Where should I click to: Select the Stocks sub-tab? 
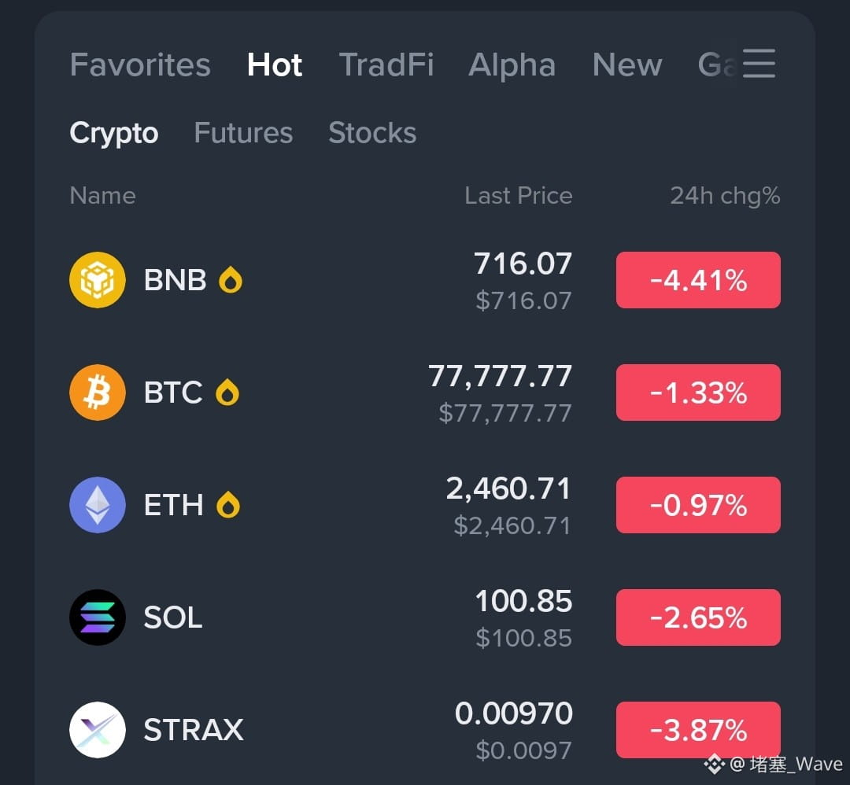point(372,133)
